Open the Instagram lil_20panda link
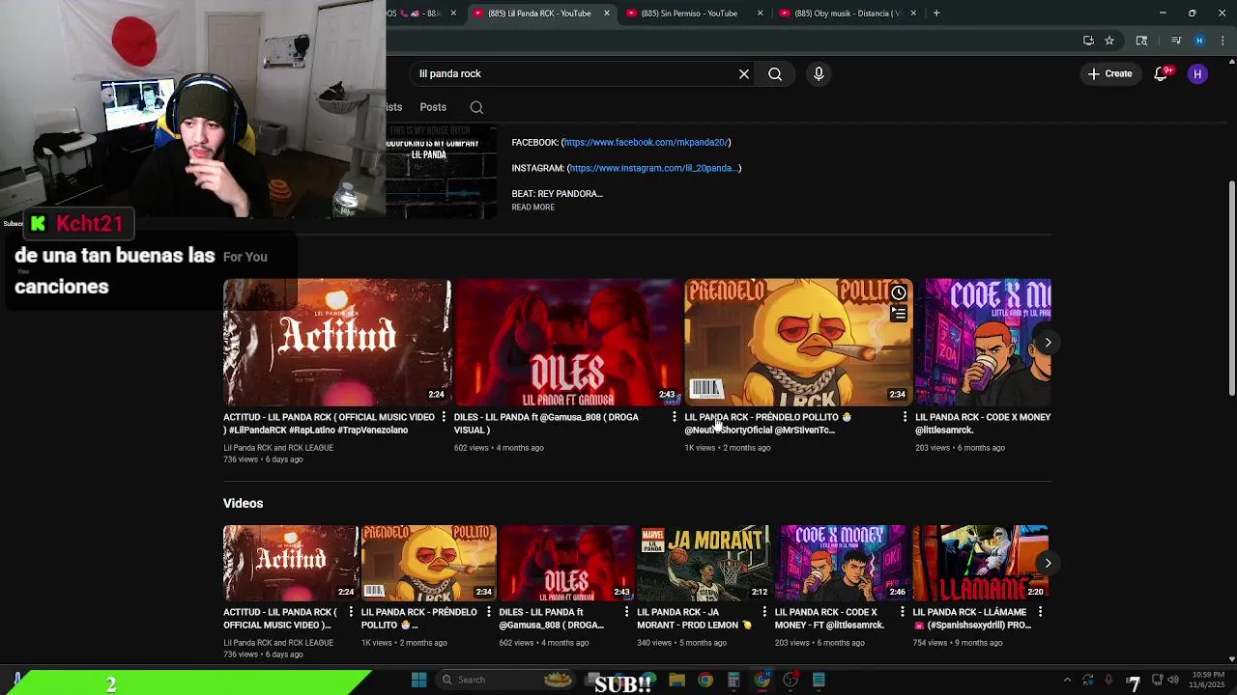1237x695 pixels. pos(654,168)
